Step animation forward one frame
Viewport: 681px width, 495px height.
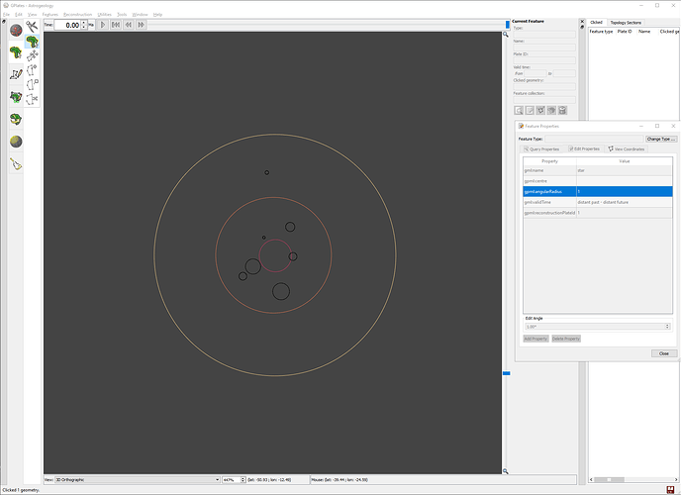142,25
